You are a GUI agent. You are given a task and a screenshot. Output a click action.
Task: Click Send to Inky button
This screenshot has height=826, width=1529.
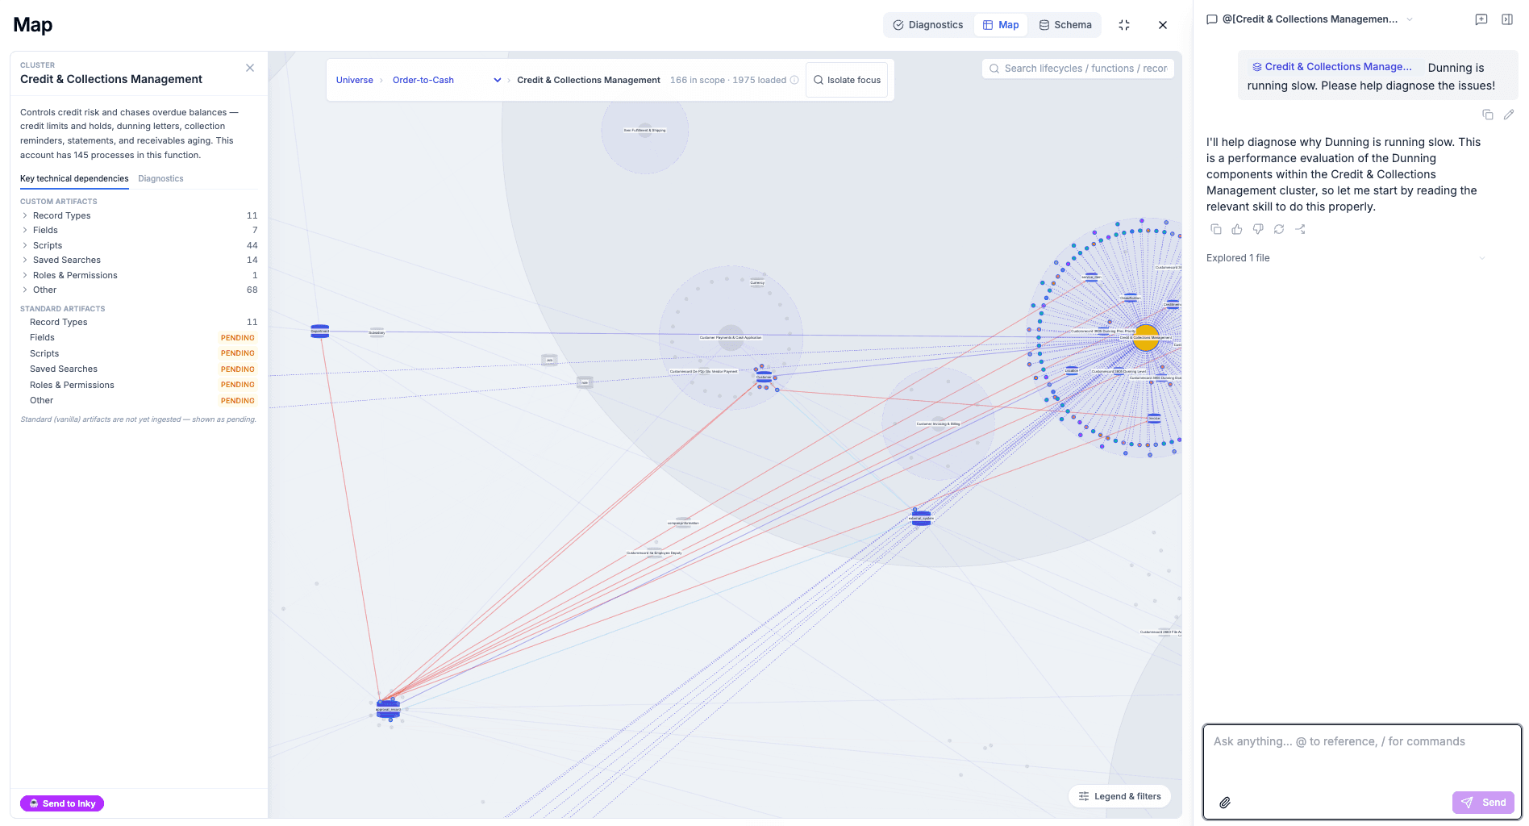click(x=62, y=803)
